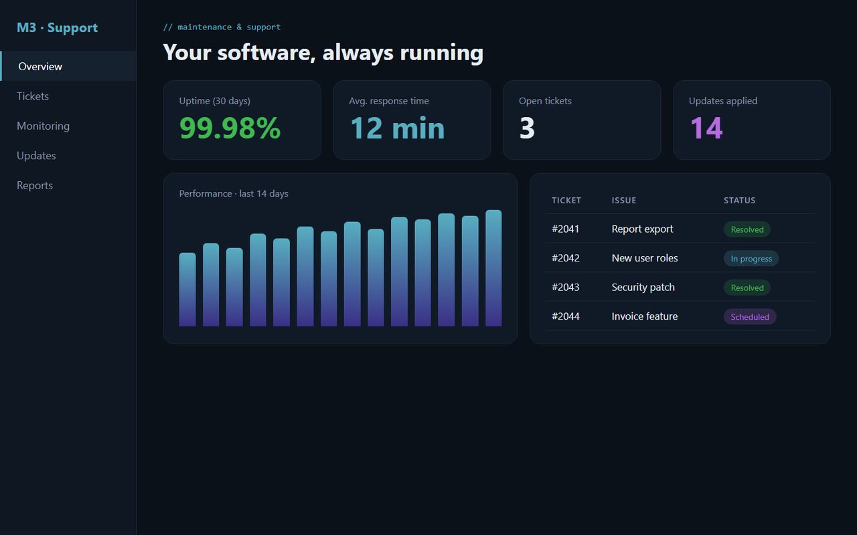This screenshot has height=535, width=857.
Task: Click the STATUS column header
Action: tap(739, 201)
